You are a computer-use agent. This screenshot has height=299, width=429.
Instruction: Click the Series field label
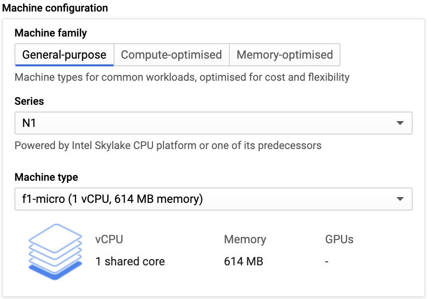click(29, 101)
